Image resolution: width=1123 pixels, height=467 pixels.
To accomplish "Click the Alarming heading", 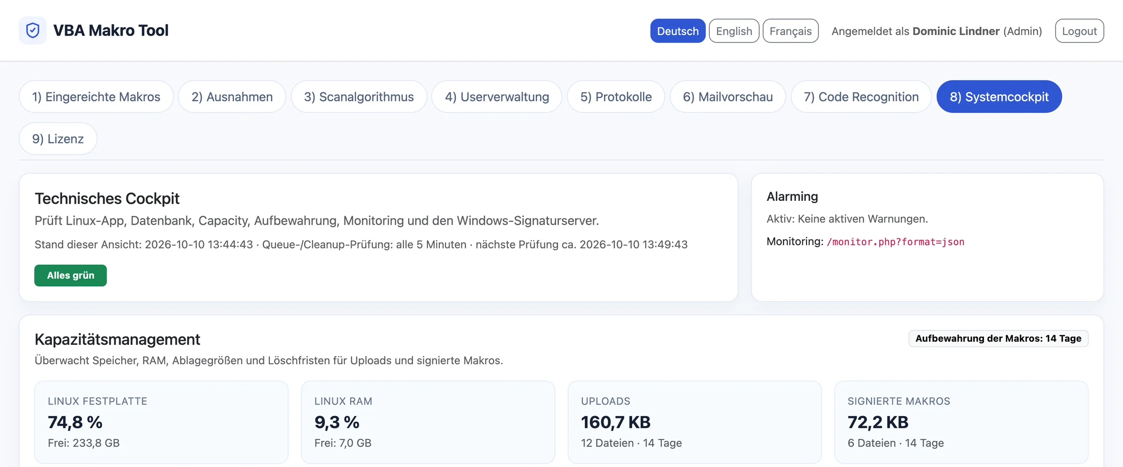I will [792, 197].
